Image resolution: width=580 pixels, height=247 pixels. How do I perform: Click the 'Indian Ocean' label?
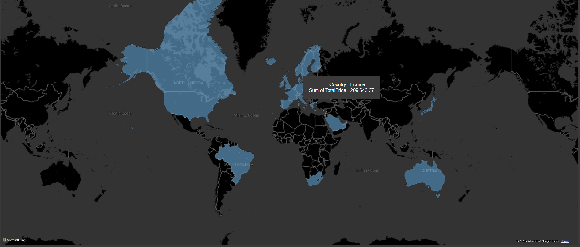tap(368, 171)
